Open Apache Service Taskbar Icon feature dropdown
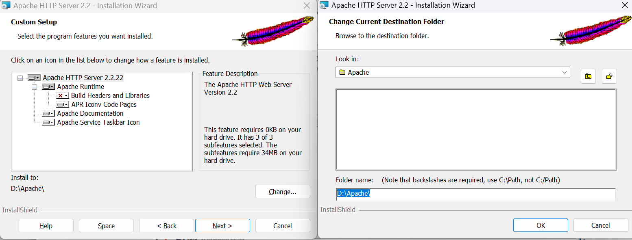The image size is (632, 240). tap(48, 122)
